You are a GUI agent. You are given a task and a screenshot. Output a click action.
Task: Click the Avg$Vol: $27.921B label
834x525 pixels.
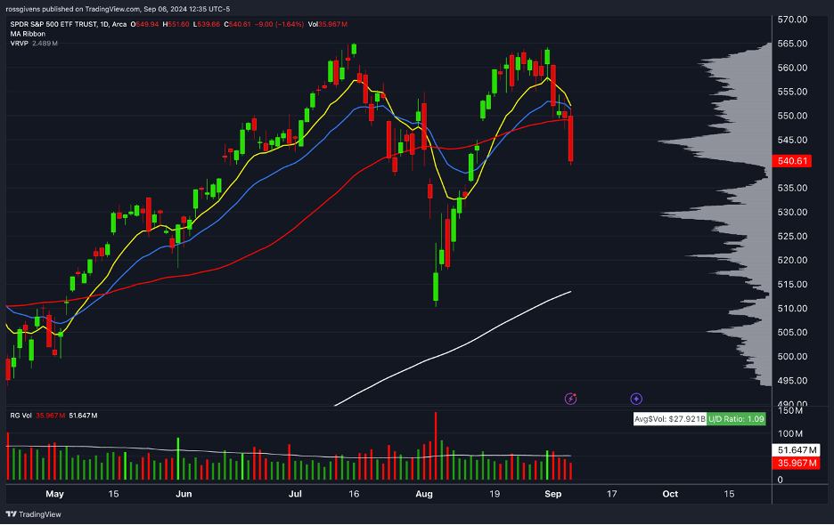[670, 419]
